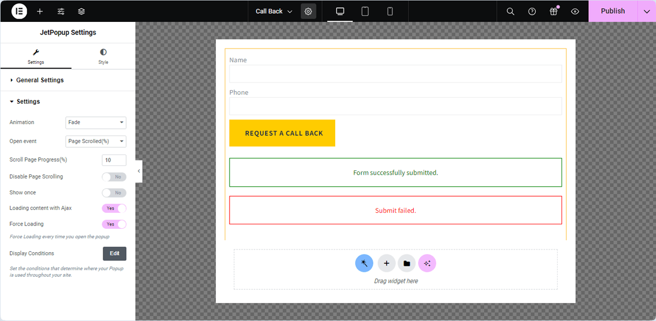Click the Scroll Page Progress input field
This screenshot has width=656, height=321.
(x=114, y=160)
